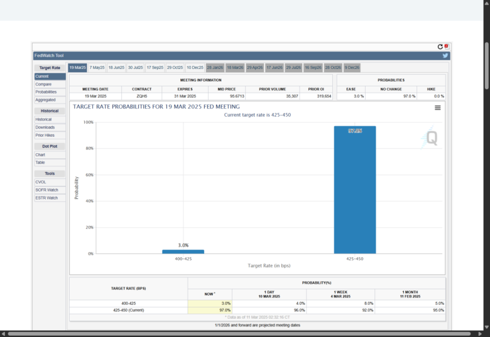Go to Historical data page
This screenshot has width=490, height=337.
click(43, 119)
